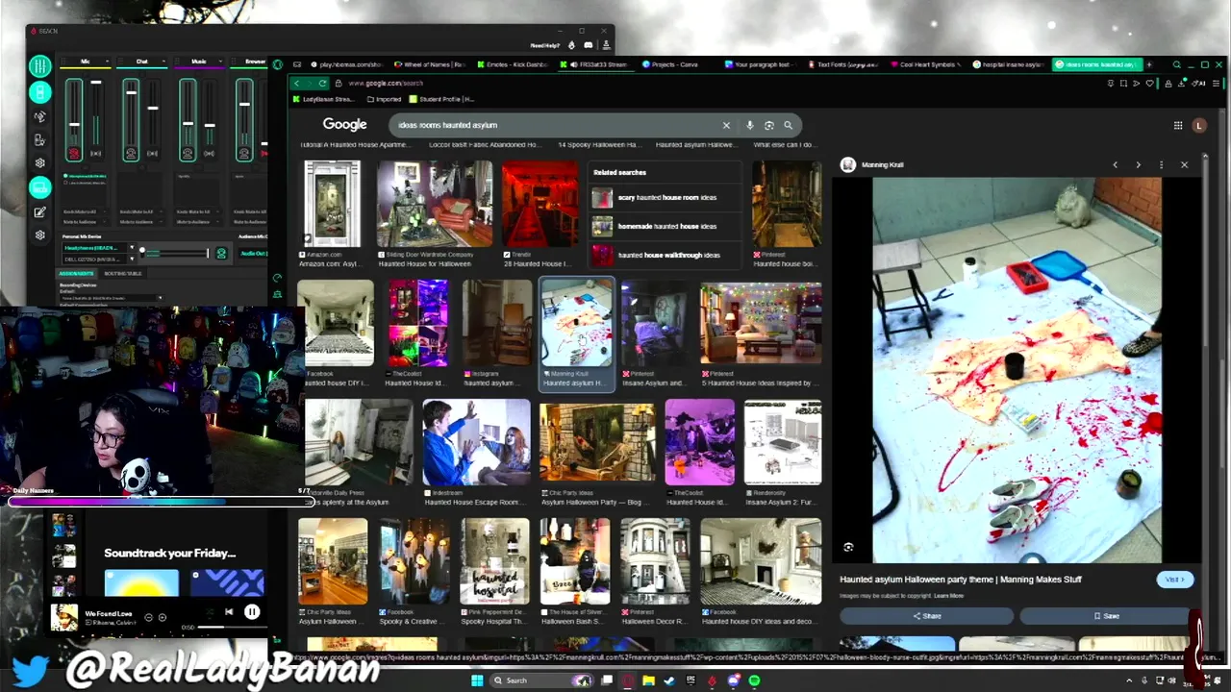Click the Discord icon in BEACN header
The image size is (1231, 692).
click(x=588, y=45)
